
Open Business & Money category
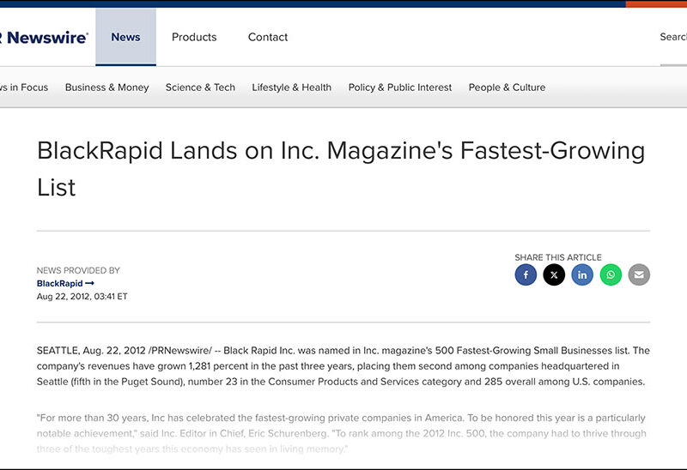[106, 87]
